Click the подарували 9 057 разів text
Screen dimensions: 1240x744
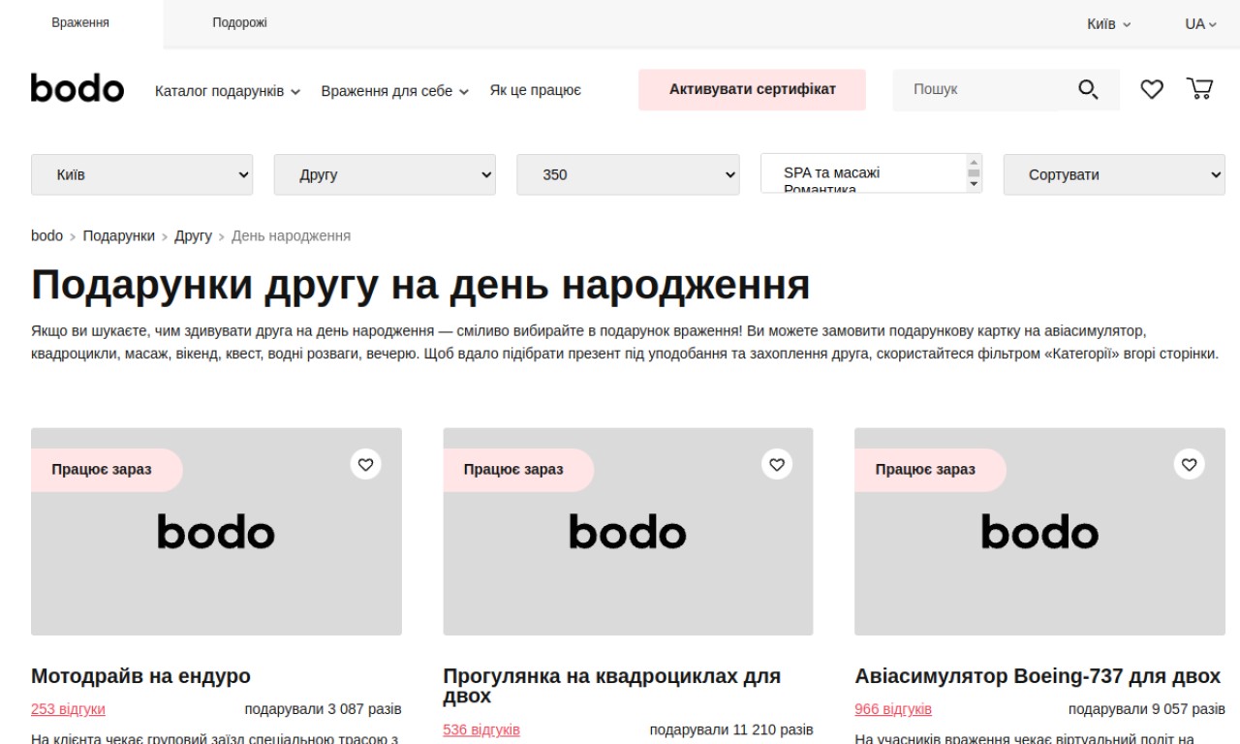[1147, 709]
